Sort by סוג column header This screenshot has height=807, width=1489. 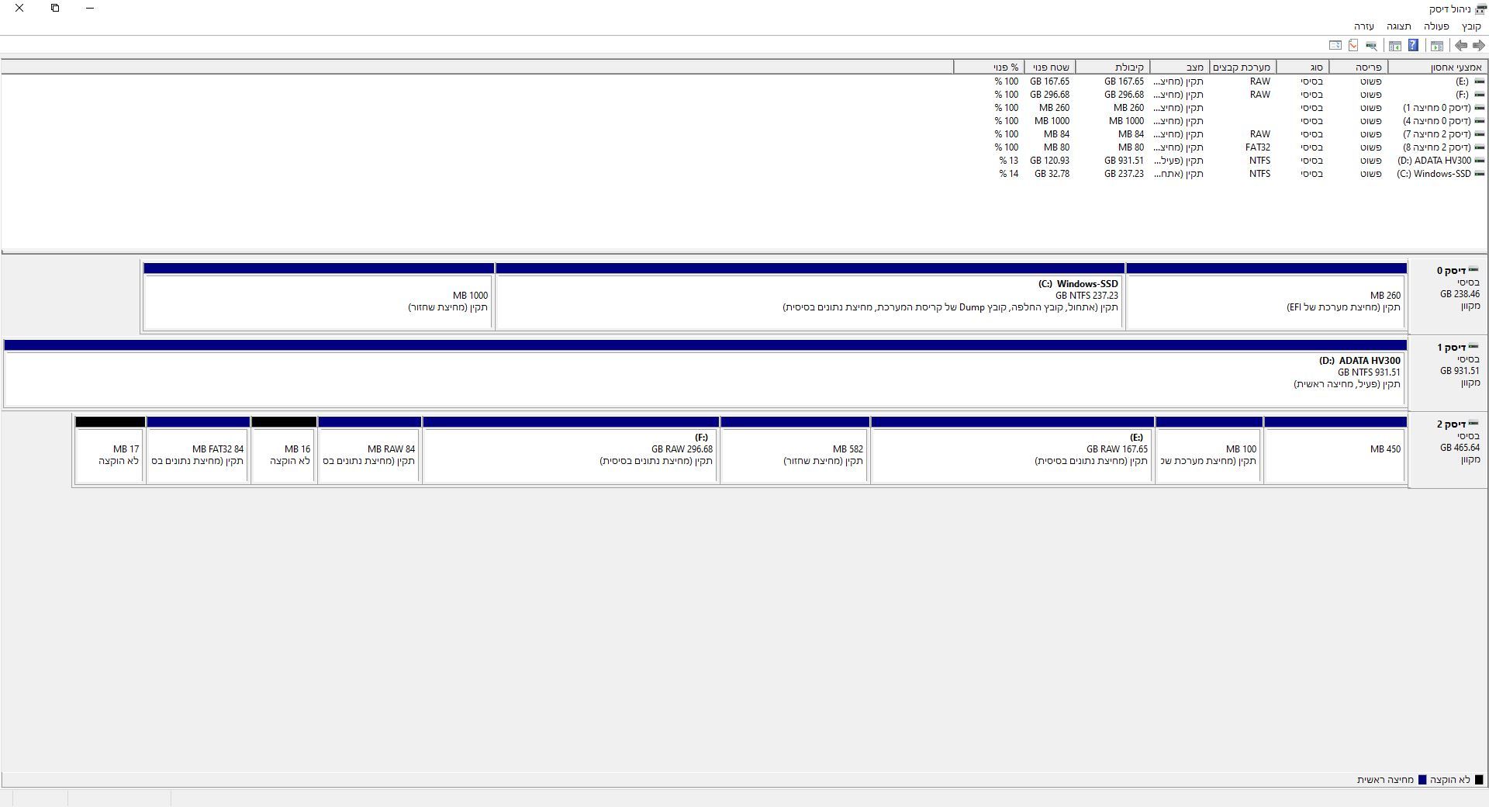point(1302,68)
